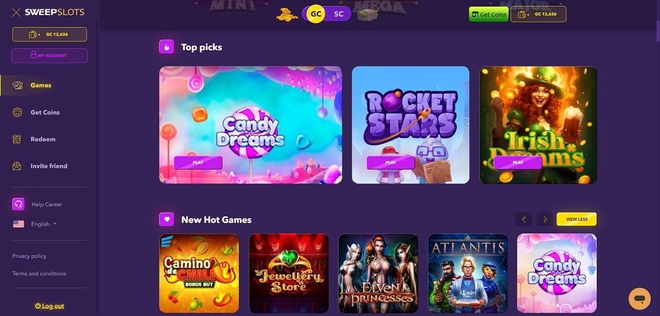Click the Games cards icon in sidebar
The image size is (660, 316).
[17, 85]
